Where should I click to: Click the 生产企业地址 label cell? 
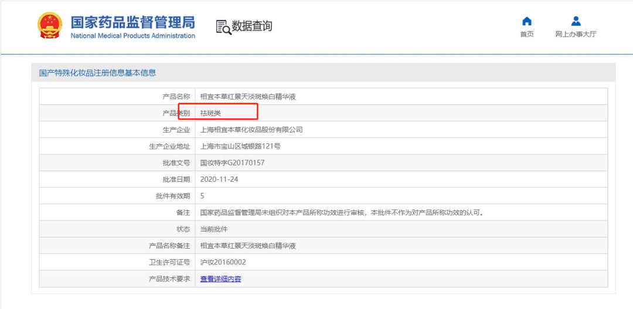coord(117,147)
